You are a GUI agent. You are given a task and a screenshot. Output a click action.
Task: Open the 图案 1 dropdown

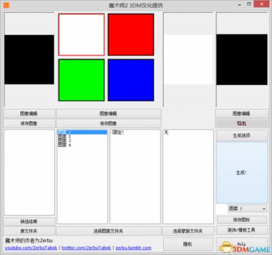click(x=248, y=208)
